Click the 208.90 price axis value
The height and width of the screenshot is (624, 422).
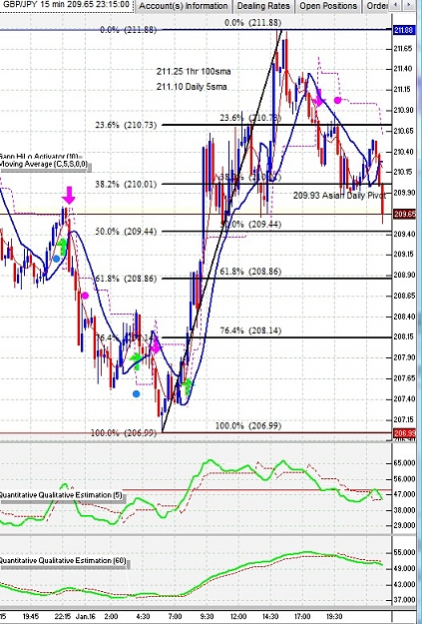402,275
